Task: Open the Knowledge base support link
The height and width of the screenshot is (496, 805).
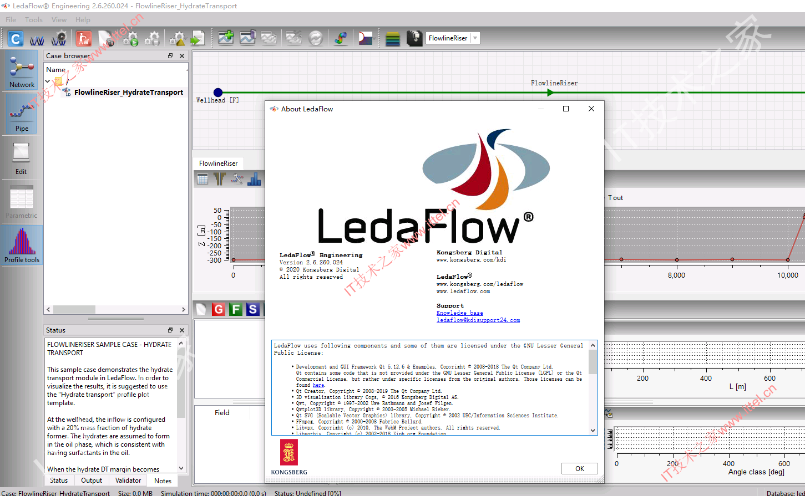Action: (459, 313)
